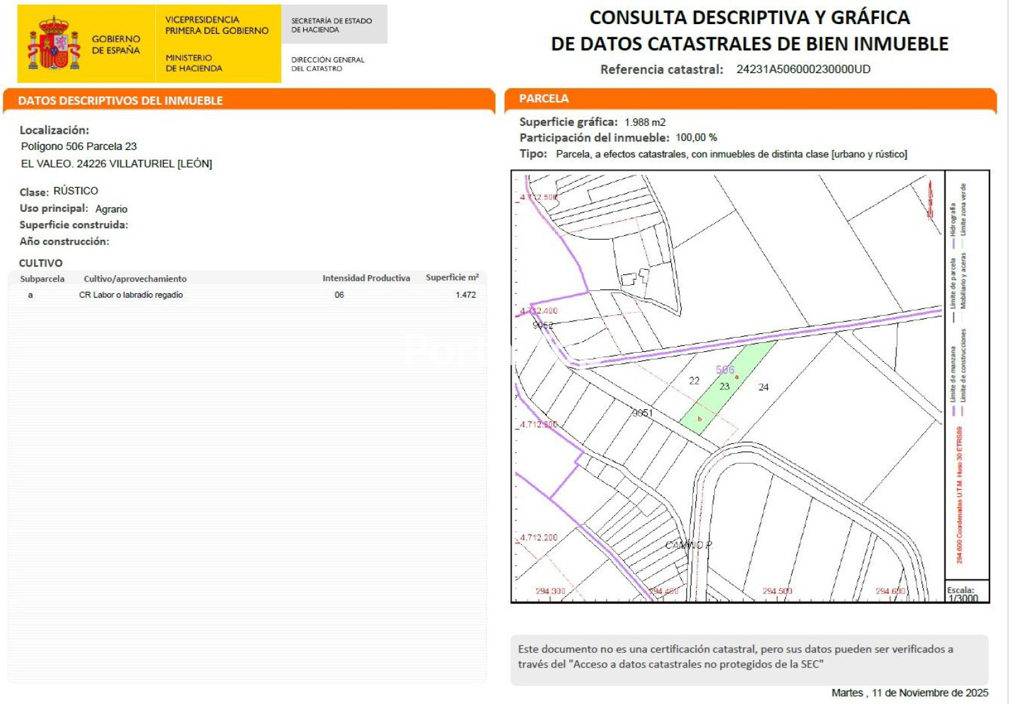Click subparcel b marker in the green parcel

pos(699,419)
